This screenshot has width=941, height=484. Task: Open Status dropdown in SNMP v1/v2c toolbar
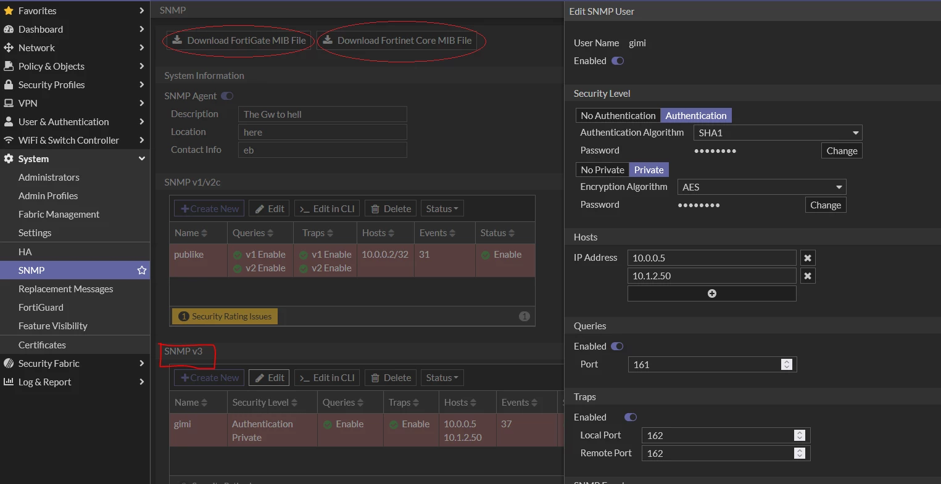pyautogui.click(x=442, y=208)
